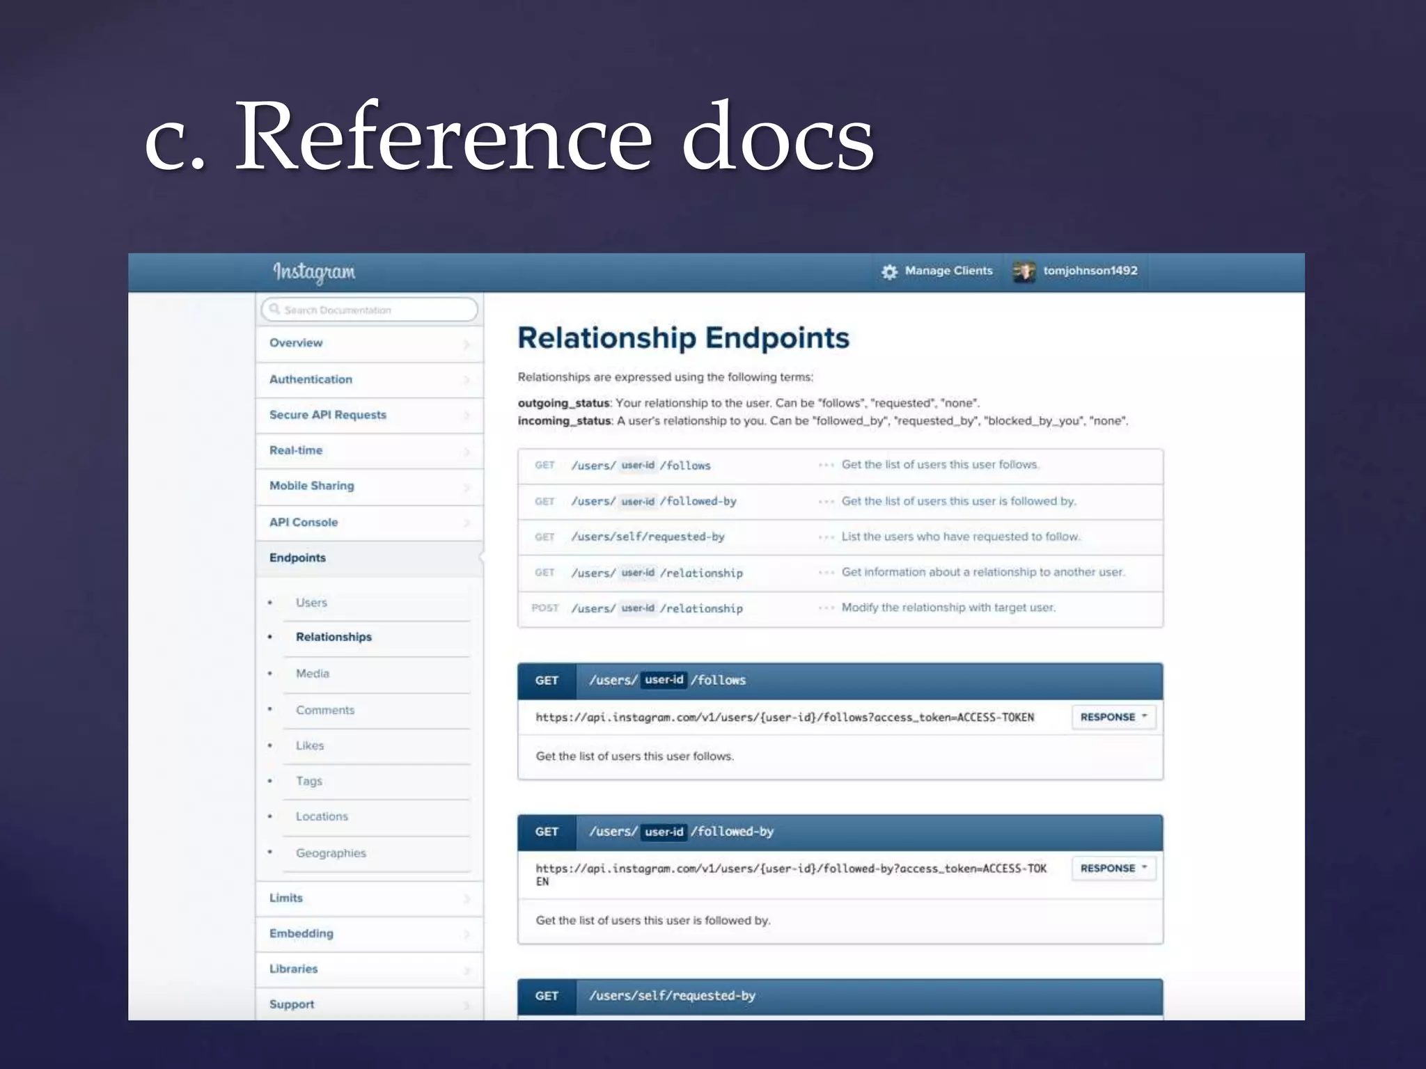
Task: Click the Instagram logo in header
Action: (314, 272)
